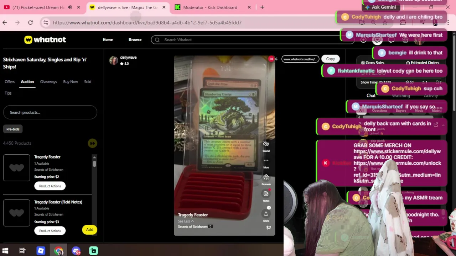The width and height of the screenshot is (456, 256).
Task: Filter products by Pre-bids chip
Action: tap(13, 129)
